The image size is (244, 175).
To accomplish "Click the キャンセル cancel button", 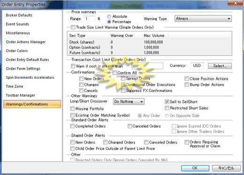I will pos(226,168).
